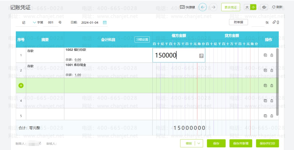Delete row 2 (库存现金) entry
Screen dimensions: 294x150
pos(272,70)
